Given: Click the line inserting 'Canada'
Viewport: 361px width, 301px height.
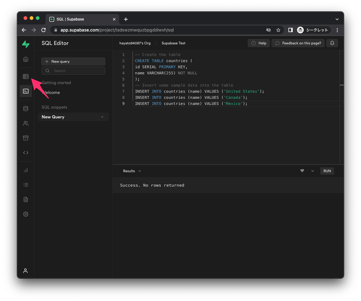Looking at the screenshot, I should coord(191,98).
